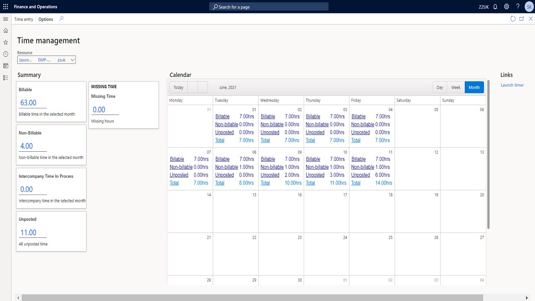
Task: Expand the hamburger navigation pane icon
Action: [x=5, y=19]
